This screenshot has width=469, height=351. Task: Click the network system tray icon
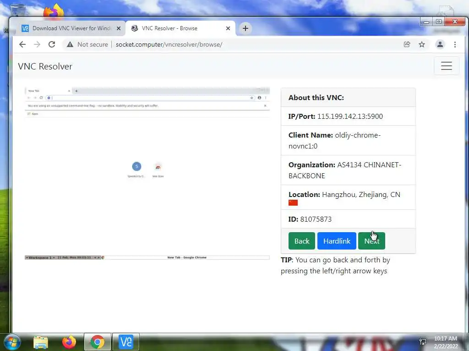(423, 342)
